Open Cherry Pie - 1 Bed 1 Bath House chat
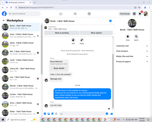This screenshot has width=152, height=122. click(x=20, y=70)
